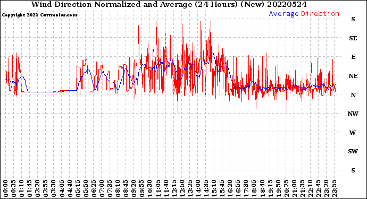Click the 14:35 time axis label
The width and height of the screenshot is (367, 199).
[x=206, y=188]
